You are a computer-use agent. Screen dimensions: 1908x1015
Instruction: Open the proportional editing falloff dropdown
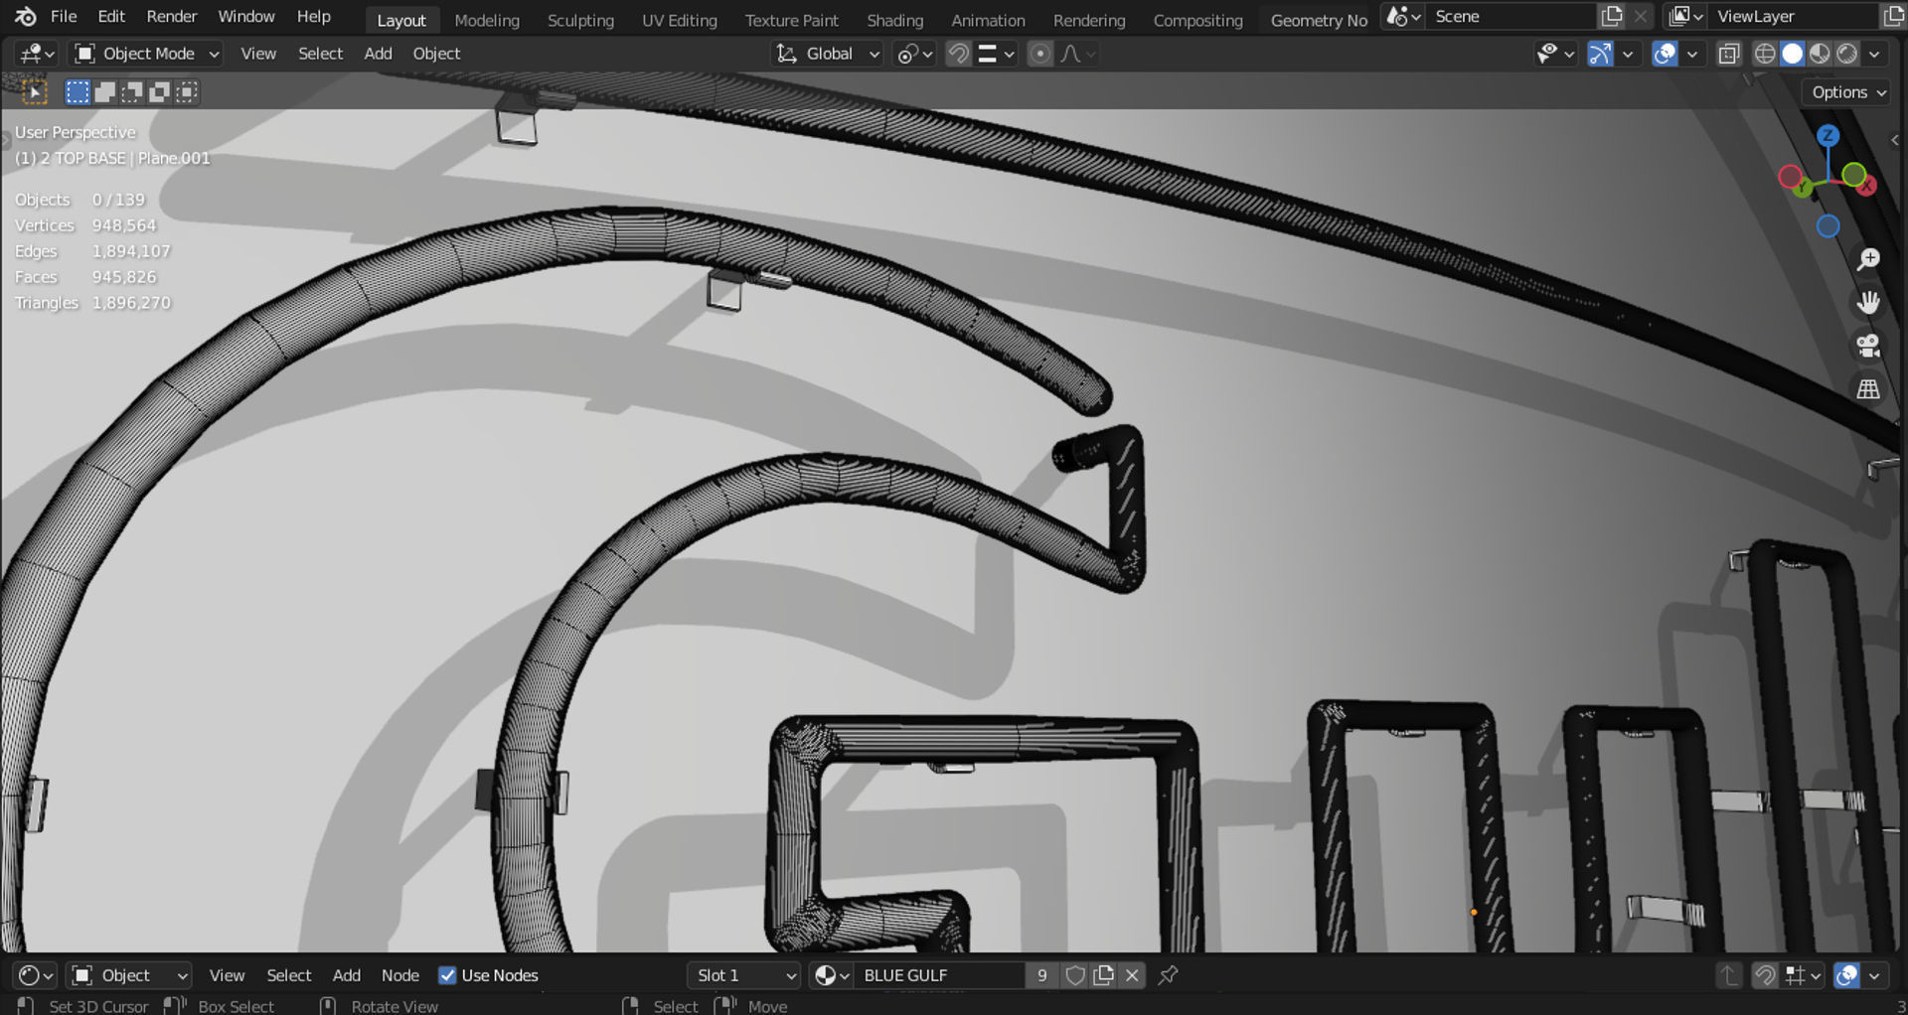1077,54
